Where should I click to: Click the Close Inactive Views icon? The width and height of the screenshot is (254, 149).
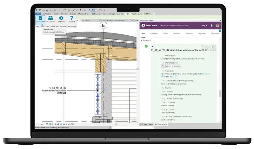click(97, 10)
